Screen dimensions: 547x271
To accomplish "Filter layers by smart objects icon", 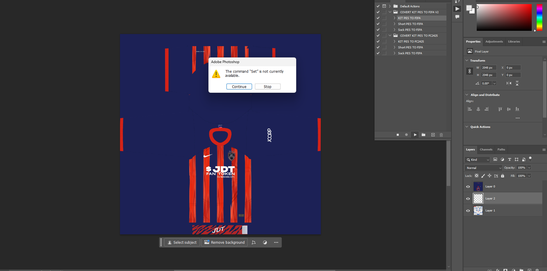I will click(x=523, y=160).
